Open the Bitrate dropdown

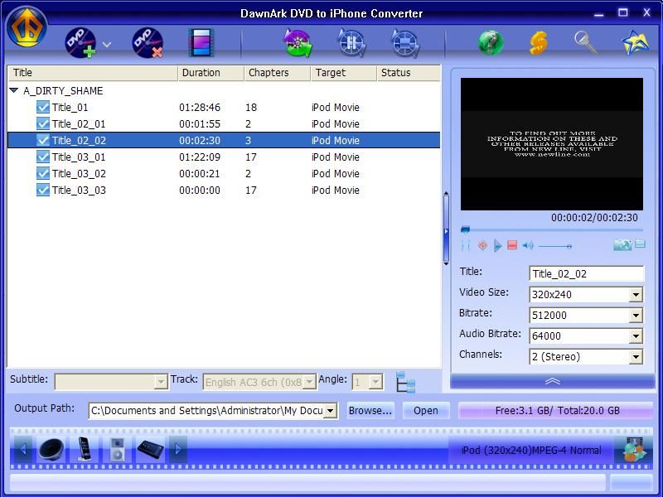click(636, 316)
